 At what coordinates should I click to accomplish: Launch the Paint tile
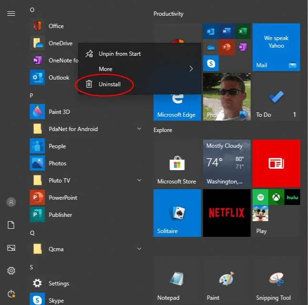pos(227,280)
